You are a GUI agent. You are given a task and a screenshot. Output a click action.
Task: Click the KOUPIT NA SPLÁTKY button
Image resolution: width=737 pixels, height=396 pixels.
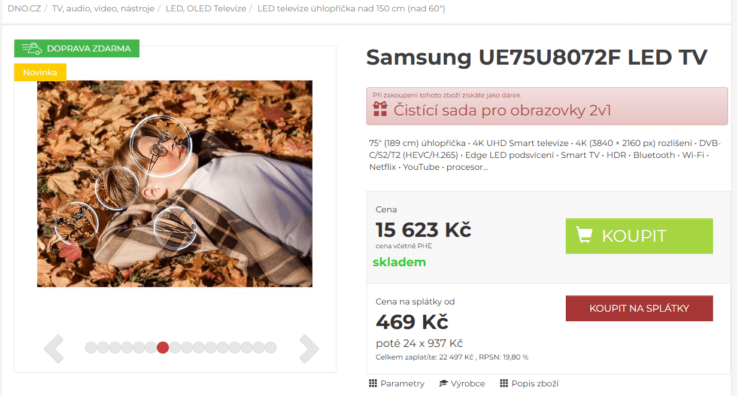pos(639,309)
